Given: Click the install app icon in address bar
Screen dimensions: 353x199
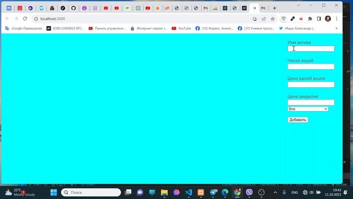Looking at the screenshot, I should [x=255, y=19].
